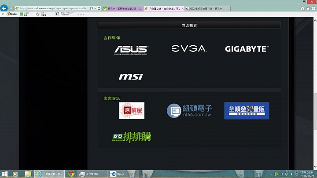The height and width of the screenshot is (178, 317).
Task: Open the 欣亞 排排購 store logo
Action: pos(132,137)
